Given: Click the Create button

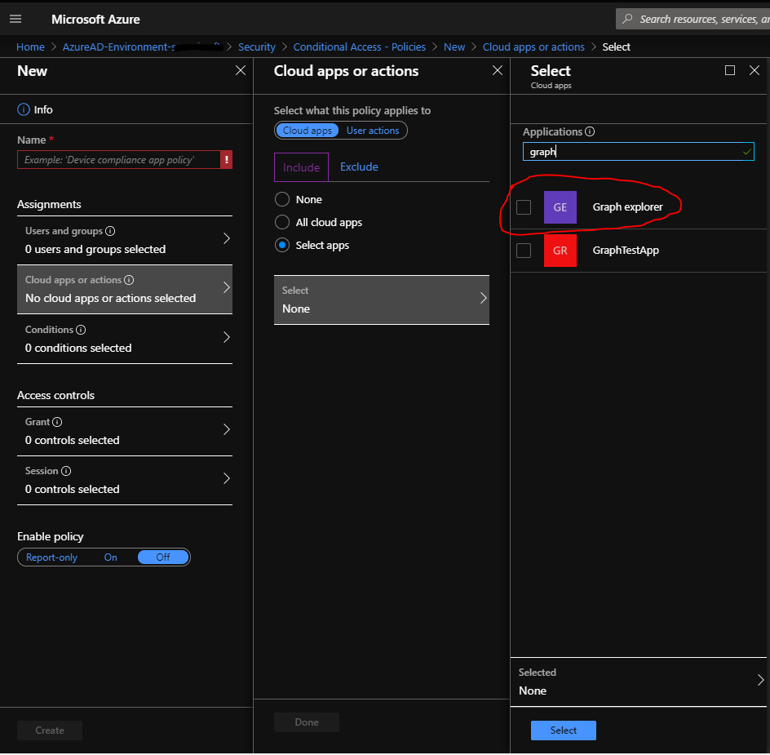Looking at the screenshot, I should click(49, 730).
